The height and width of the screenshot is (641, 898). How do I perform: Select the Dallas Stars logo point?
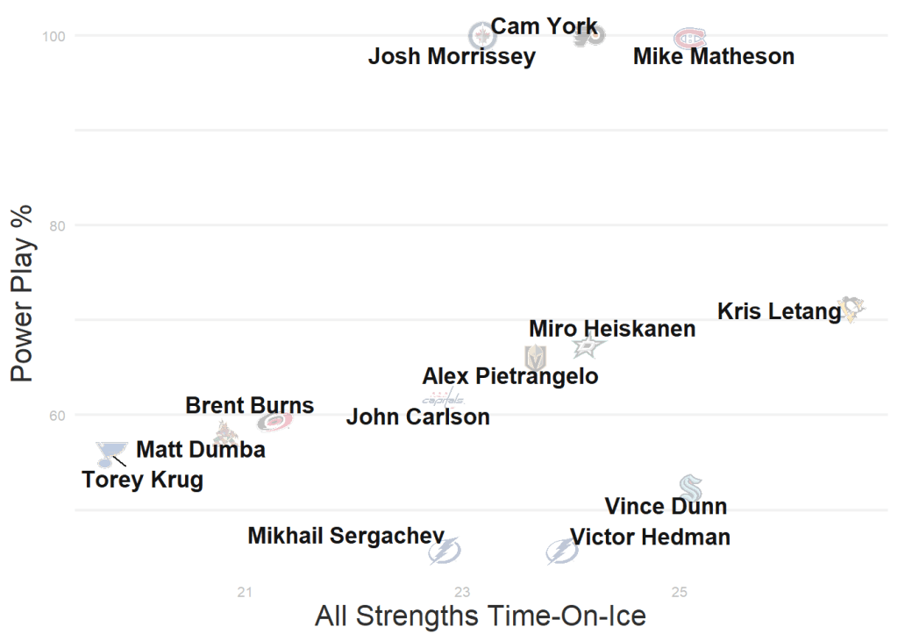coord(588,347)
